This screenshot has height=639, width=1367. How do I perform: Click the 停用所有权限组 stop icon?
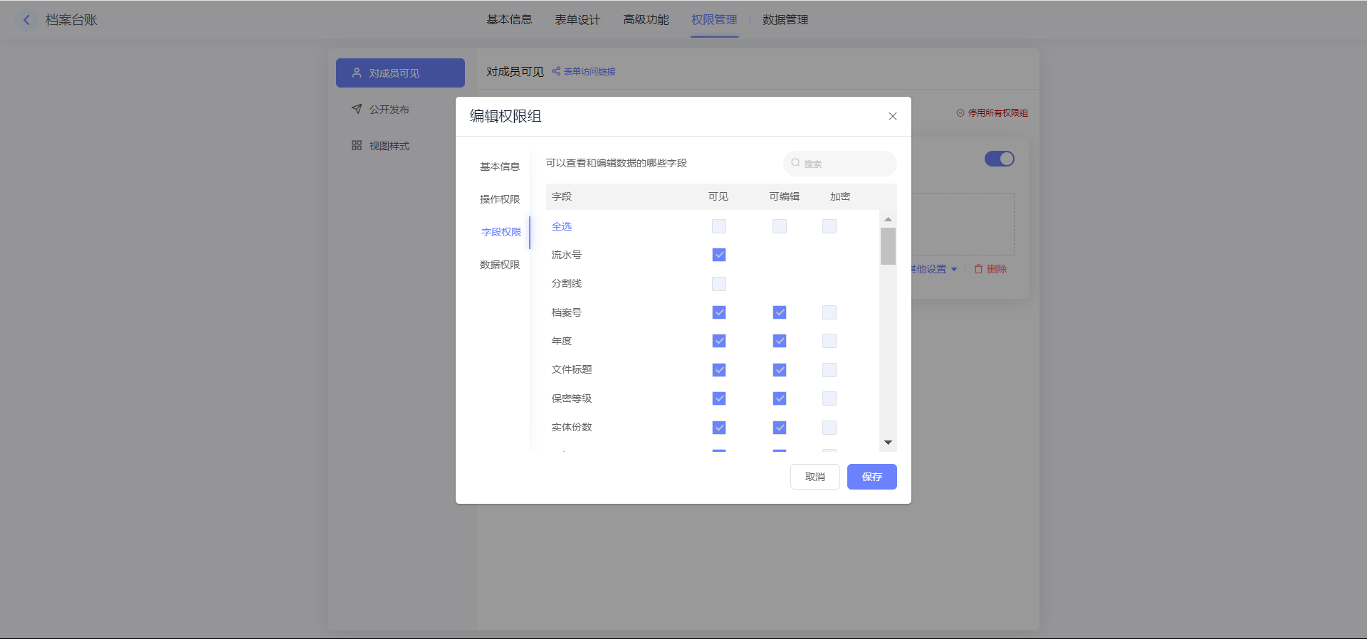960,112
